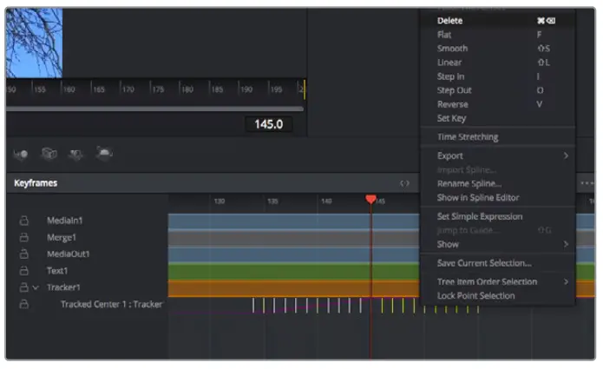Click the dome-shaped toolbar icon

[x=104, y=154]
